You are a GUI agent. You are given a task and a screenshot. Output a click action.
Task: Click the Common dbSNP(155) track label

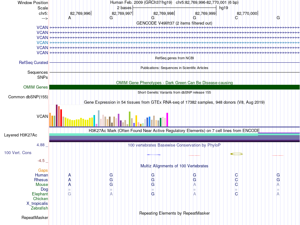pyautogui.click(x=28, y=97)
